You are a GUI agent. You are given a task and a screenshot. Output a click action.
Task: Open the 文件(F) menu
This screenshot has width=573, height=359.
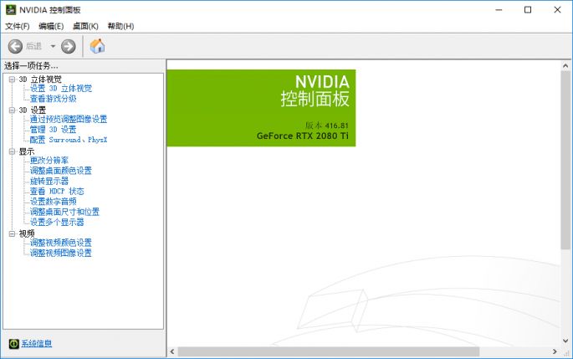pyautogui.click(x=17, y=27)
